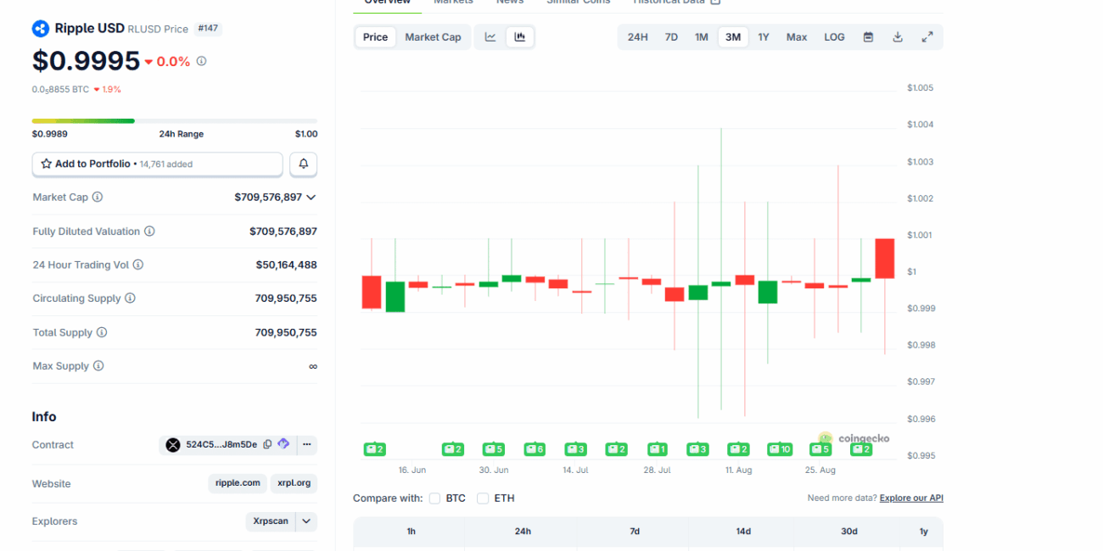Toggle the LOG scale option
The width and height of the screenshot is (1103, 551).
tap(834, 37)
